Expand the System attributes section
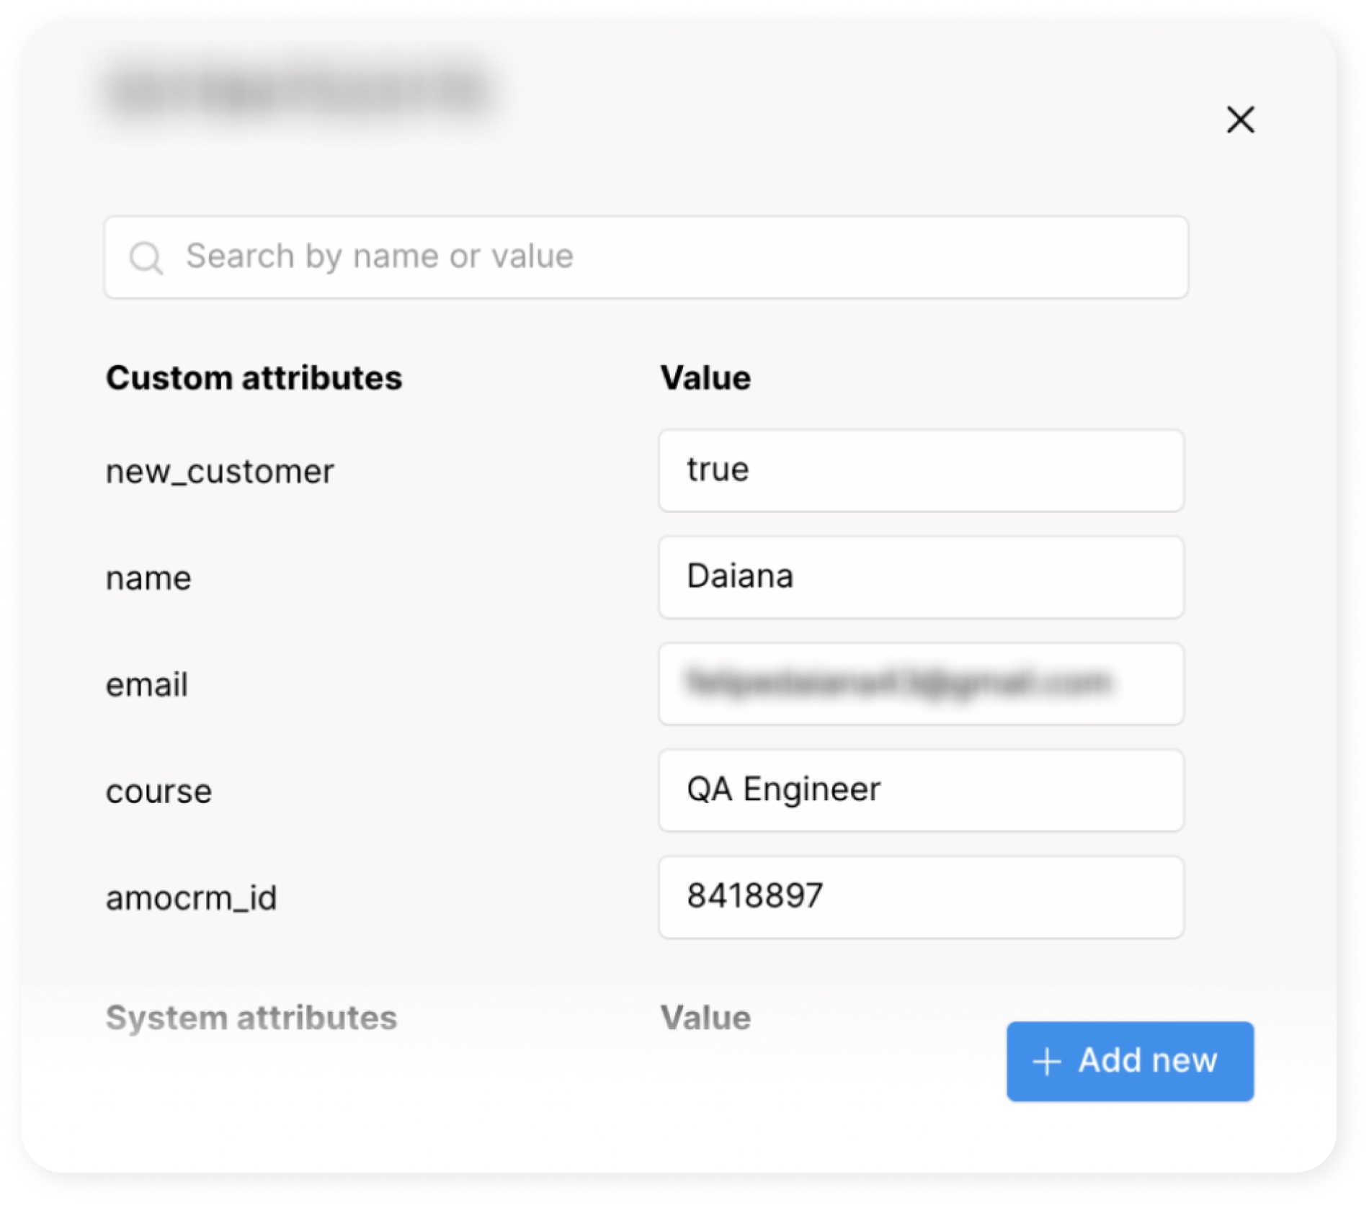 click(252, 1017)
